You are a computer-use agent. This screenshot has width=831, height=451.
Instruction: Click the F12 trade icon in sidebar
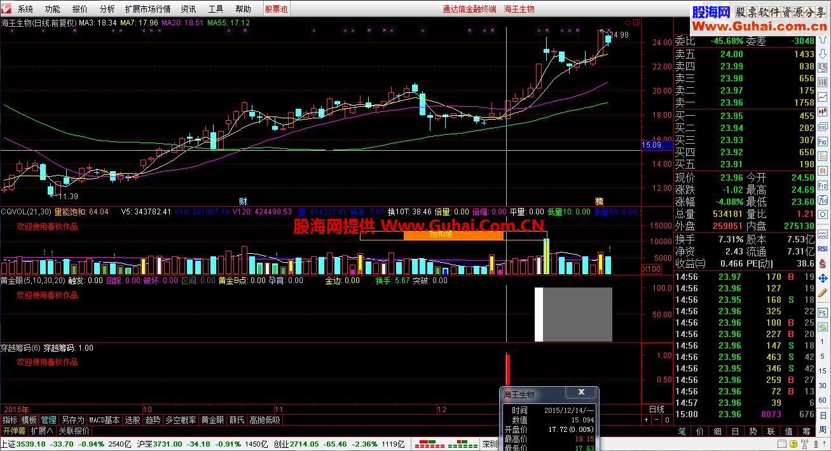[x=823, y=186]
